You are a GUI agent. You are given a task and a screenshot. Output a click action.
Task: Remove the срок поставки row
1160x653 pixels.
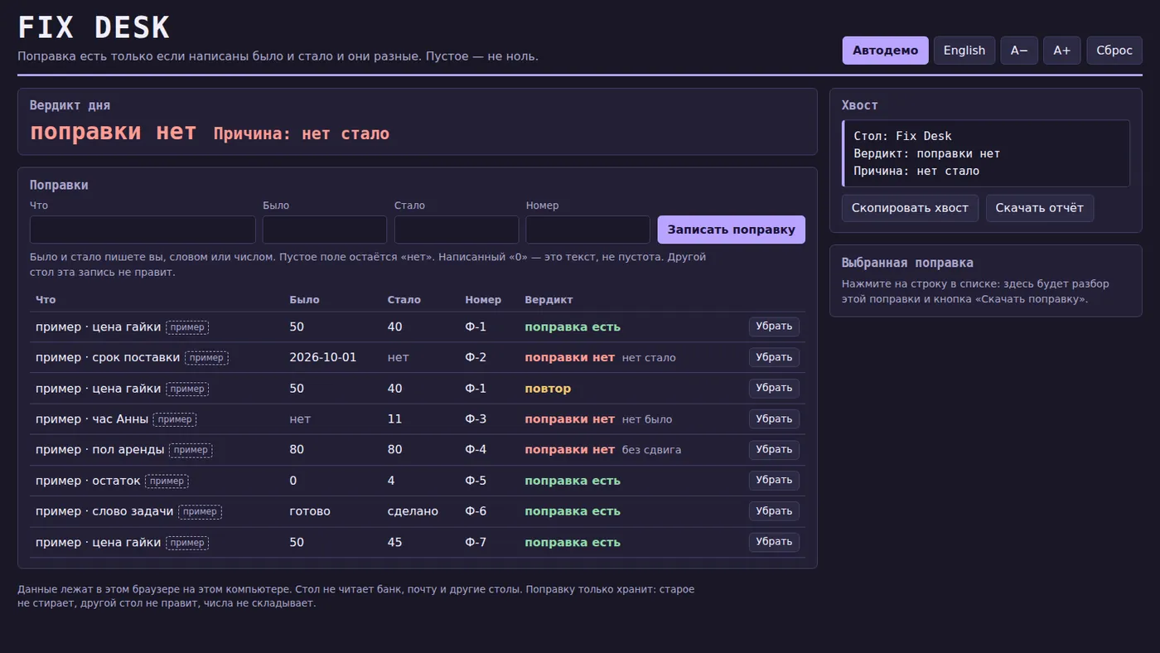click(x=774, y=357)
